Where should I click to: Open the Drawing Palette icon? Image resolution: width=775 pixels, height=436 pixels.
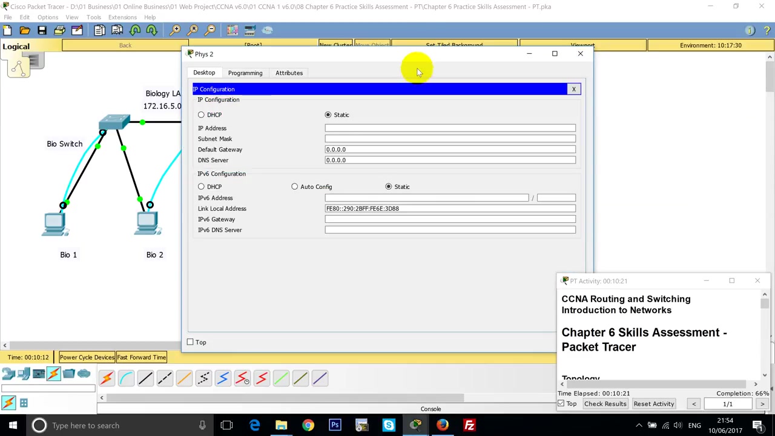(x=232, y=30)
